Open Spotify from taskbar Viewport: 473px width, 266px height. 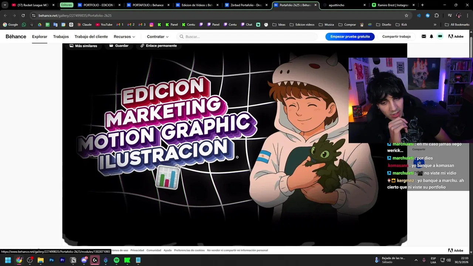[x=116, y=260]
